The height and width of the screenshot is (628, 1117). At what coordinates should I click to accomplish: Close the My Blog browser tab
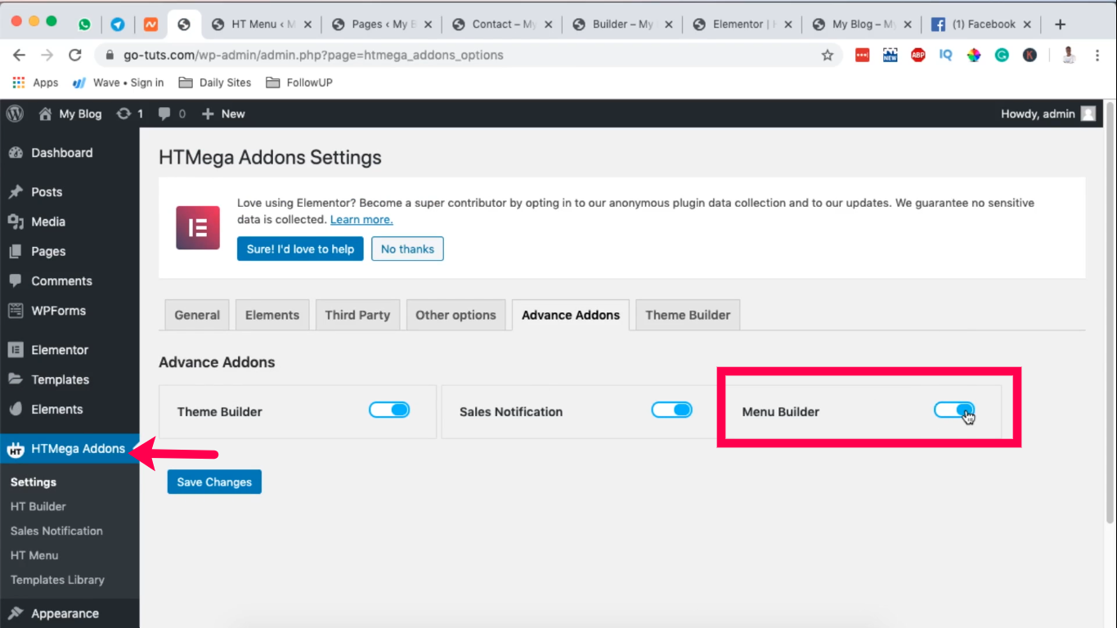point(908,25)
